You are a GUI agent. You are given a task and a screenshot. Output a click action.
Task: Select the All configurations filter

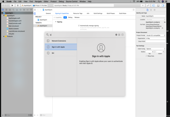pyautogui.click(x=65, y=17)
